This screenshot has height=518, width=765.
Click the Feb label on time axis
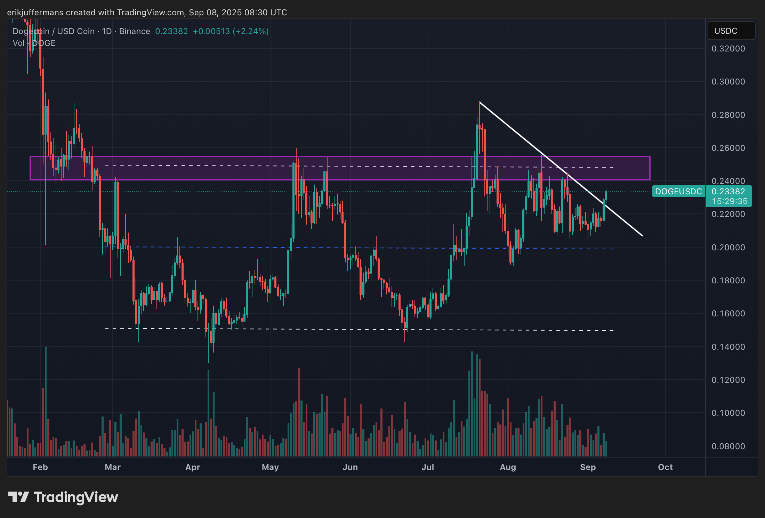tap(40, 467)
